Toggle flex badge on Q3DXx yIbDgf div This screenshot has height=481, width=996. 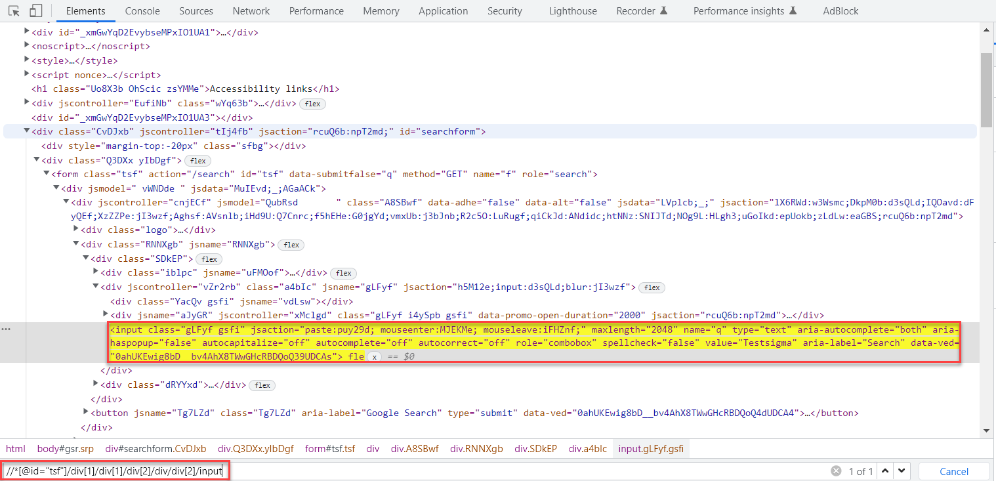(x=197, y=161)
